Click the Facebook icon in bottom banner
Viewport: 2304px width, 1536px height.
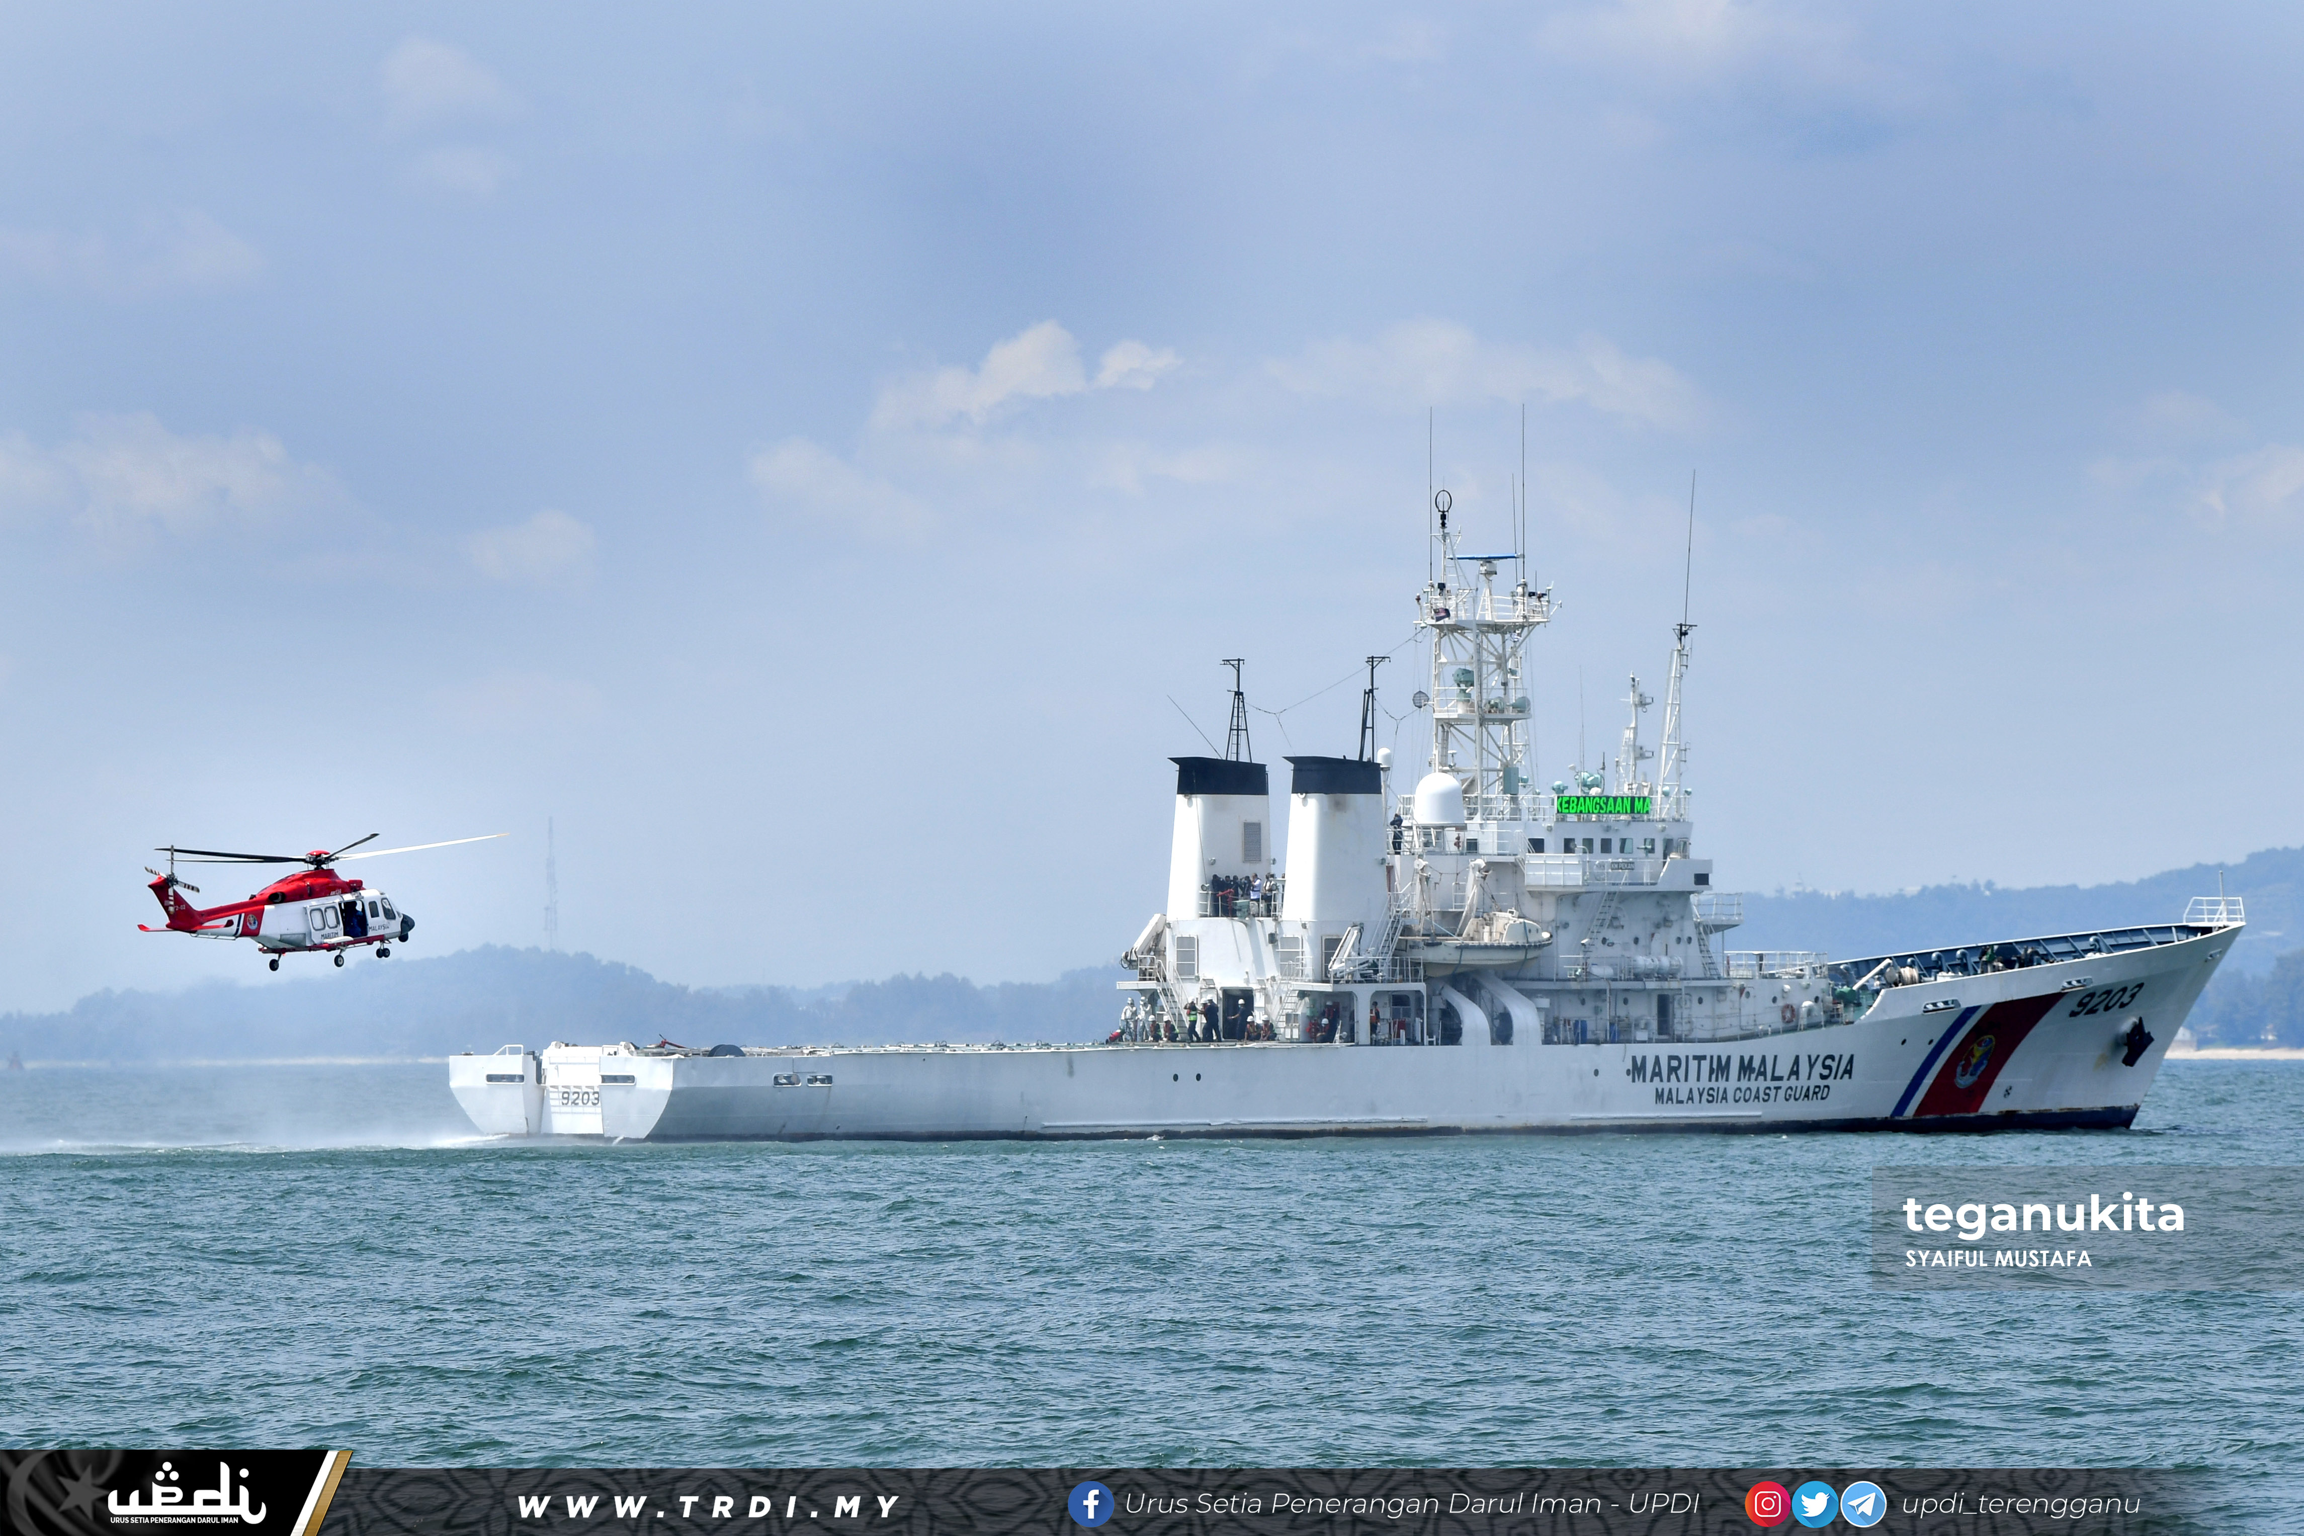tap(1090, 1504)
